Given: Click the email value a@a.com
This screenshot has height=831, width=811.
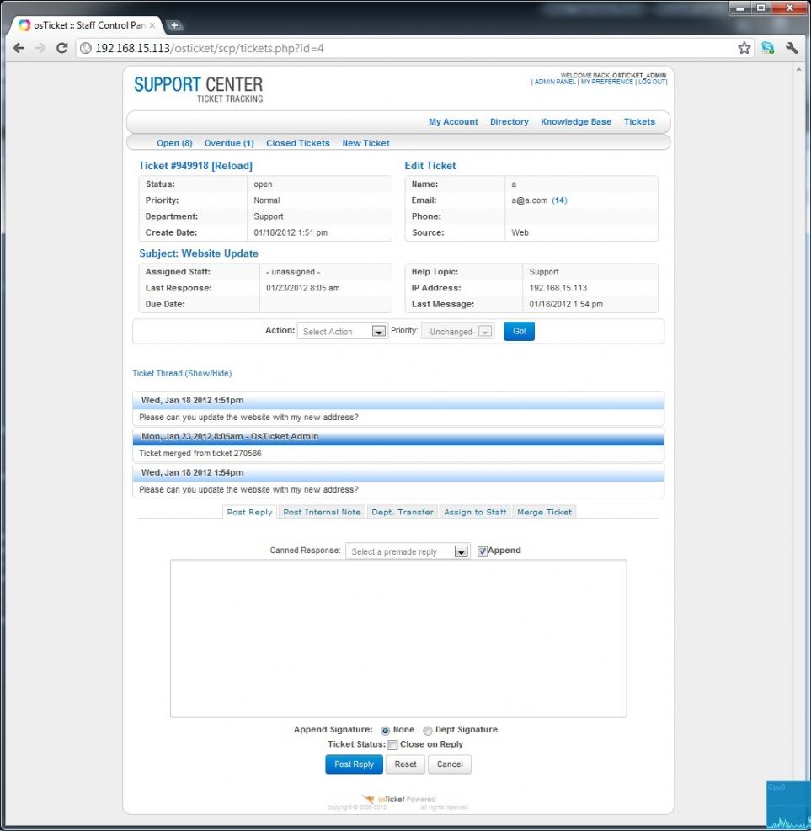Looking at the screenshot, I should tap(530, 200).
